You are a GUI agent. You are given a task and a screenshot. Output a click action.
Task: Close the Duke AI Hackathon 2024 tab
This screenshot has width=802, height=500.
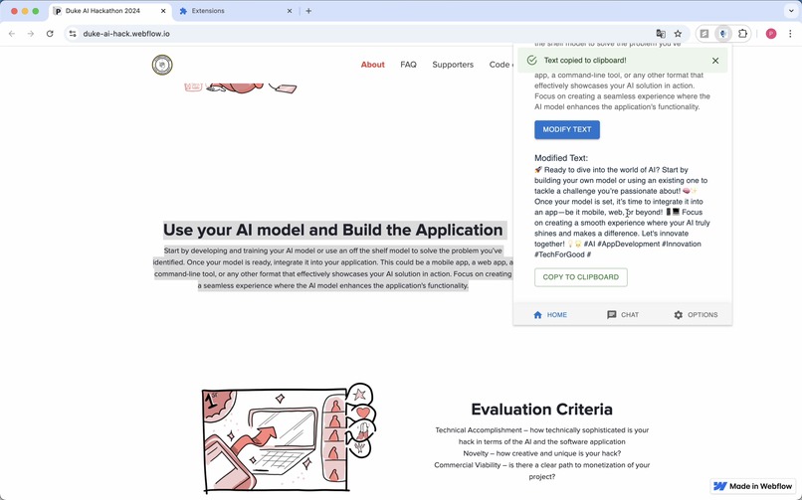pyautogui.click(x=163, y=11)
